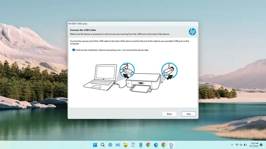Open the Control Panel taskbar icon

(x=118, y=145)
